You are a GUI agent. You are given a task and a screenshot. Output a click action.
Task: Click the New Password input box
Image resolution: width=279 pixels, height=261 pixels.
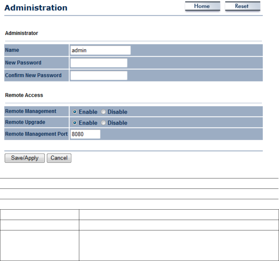pos(99,63)
